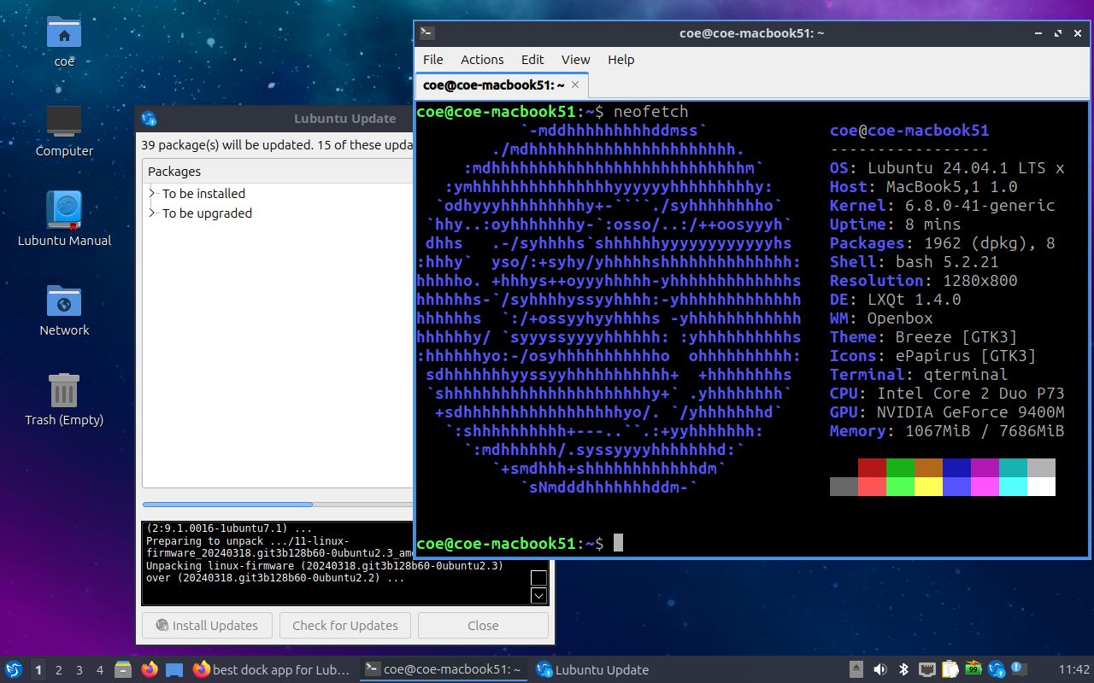Select the coe@coe-macbook51 terminal tab

(494, 85)
